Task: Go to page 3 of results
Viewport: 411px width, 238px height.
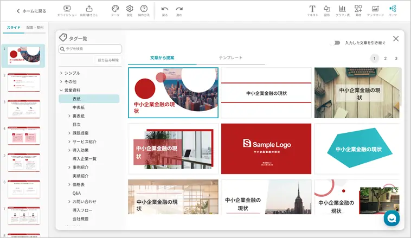Action: [x=396, y=59]
